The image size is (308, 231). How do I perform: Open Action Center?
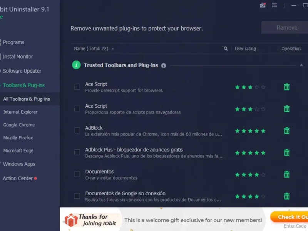[18, 178]
